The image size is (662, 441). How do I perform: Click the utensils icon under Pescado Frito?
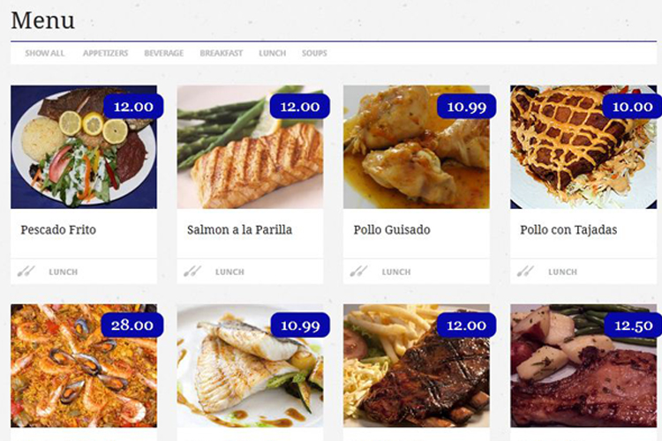(x=26, y=271)
